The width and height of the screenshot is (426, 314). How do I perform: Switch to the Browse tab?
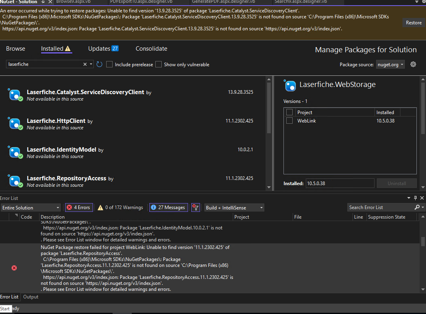click(x=16, y=49)
